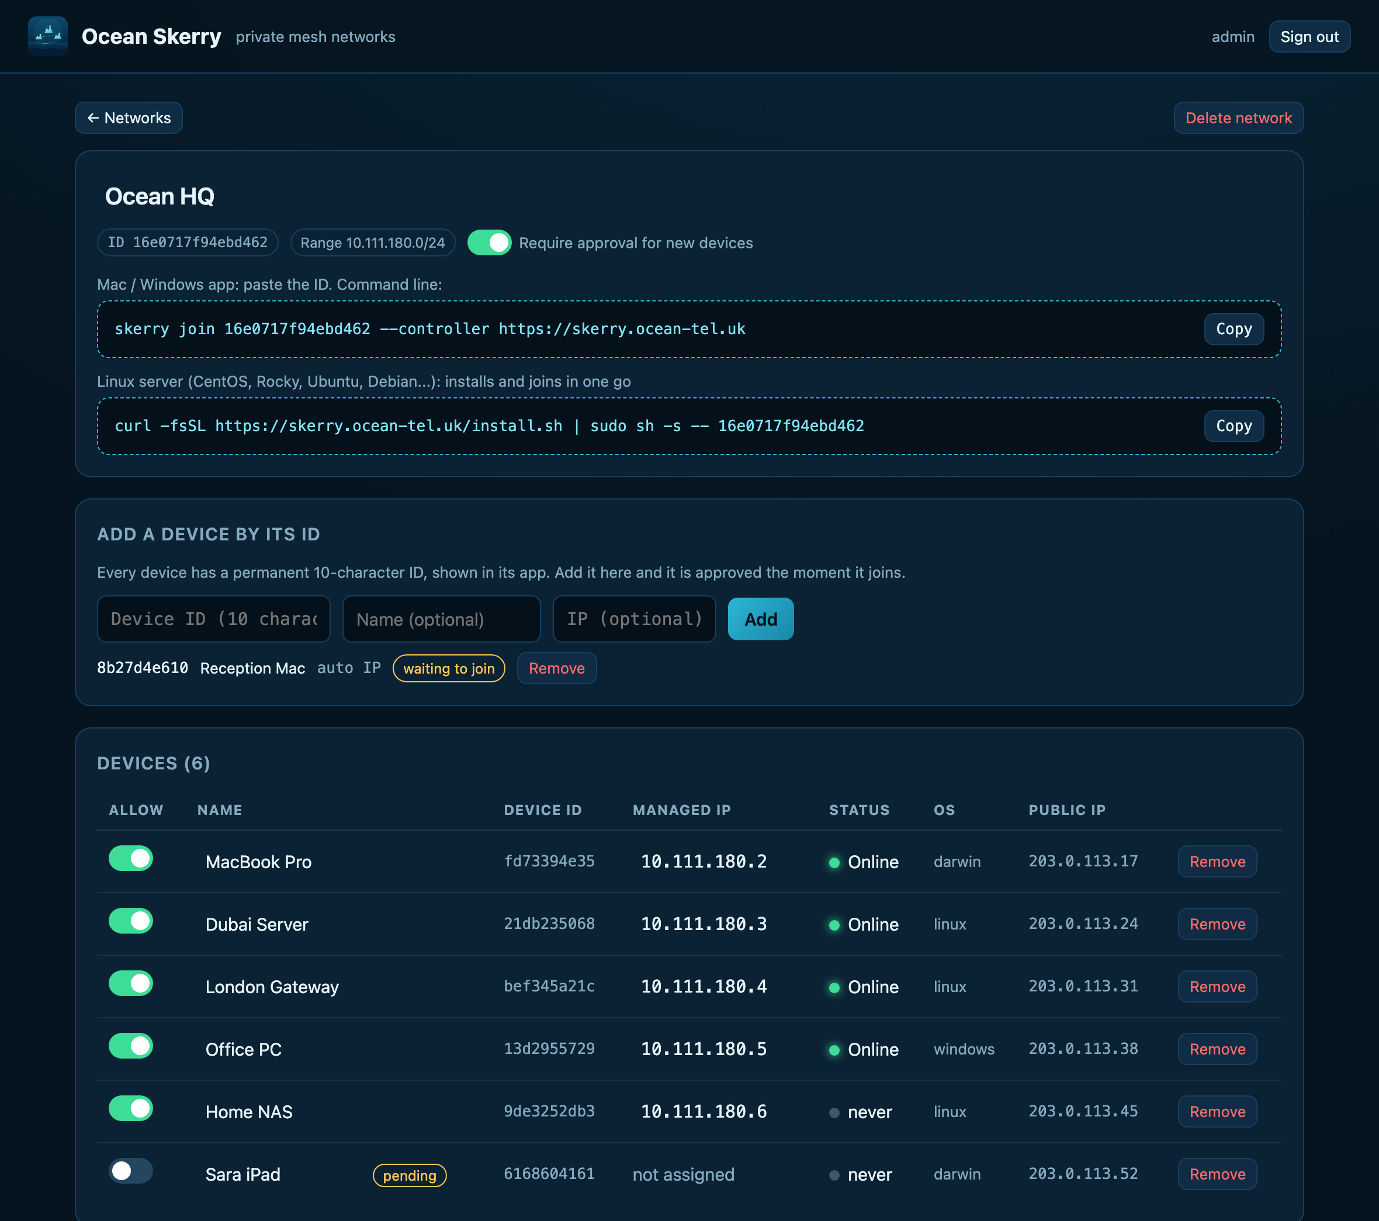Viewport: 1379px width, 1221px height.
Task: Switch off London Gateway allow toggle
Action: pos(131,984)
